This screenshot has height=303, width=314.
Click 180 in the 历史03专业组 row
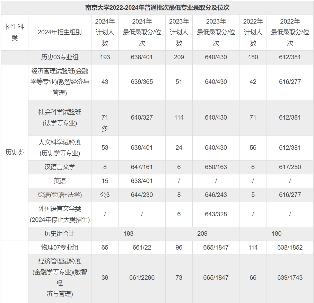click(253, 57)
